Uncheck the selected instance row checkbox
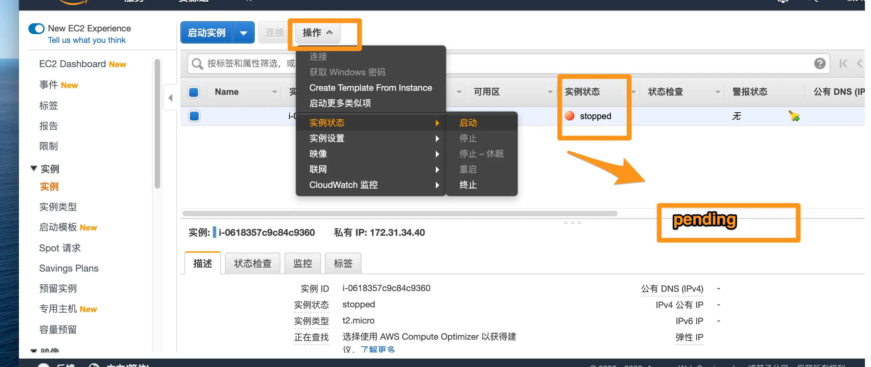The image size is (871, 367). [x=194, y=116]
